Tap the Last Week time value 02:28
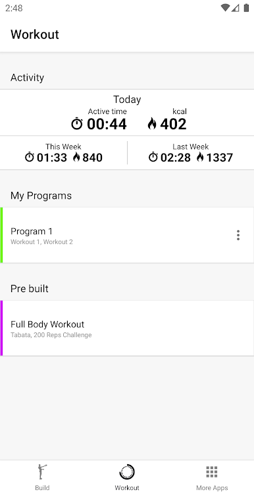Screen dimensions: 254x492 [x=176, y=158]
